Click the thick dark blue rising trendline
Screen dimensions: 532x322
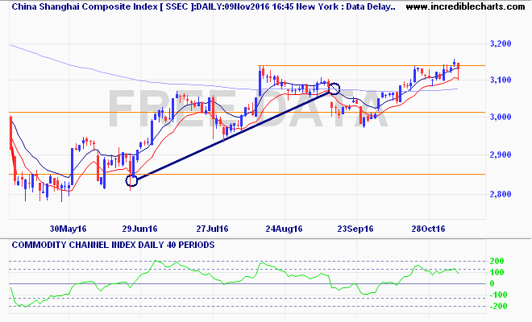(233, 134)
